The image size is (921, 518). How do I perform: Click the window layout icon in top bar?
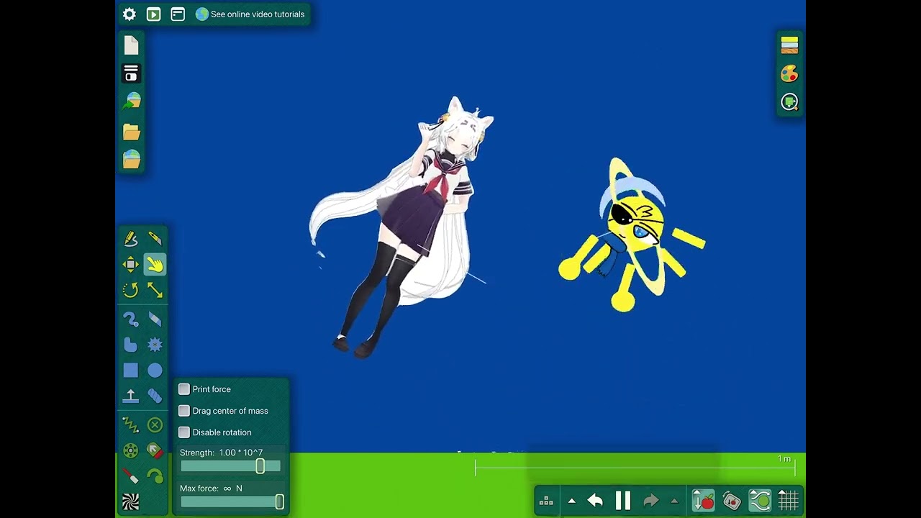(x=178, y=14)
